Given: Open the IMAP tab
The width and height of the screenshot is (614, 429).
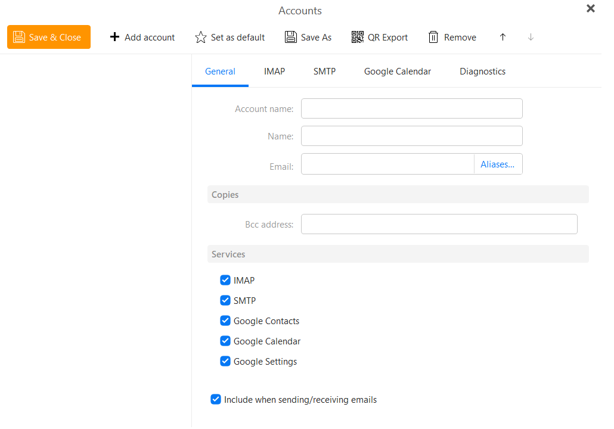Looking at the screenshot, I should (274, 71).
